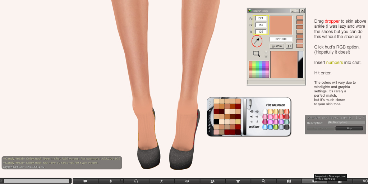Click the shirt appearance icon in toolbar
This screenshot has width=368, height=184.
pyautogui.click(x=238, y=181)
